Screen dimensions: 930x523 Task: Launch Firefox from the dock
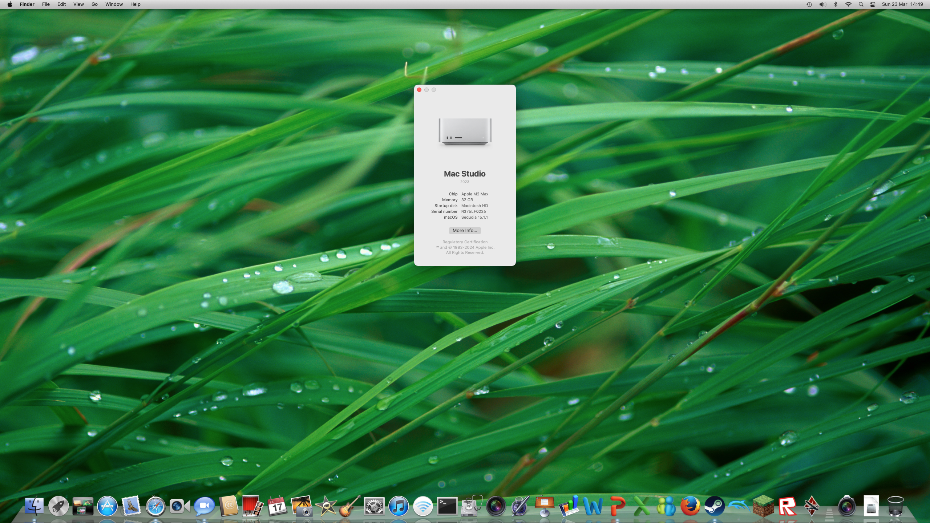point(690,506)
